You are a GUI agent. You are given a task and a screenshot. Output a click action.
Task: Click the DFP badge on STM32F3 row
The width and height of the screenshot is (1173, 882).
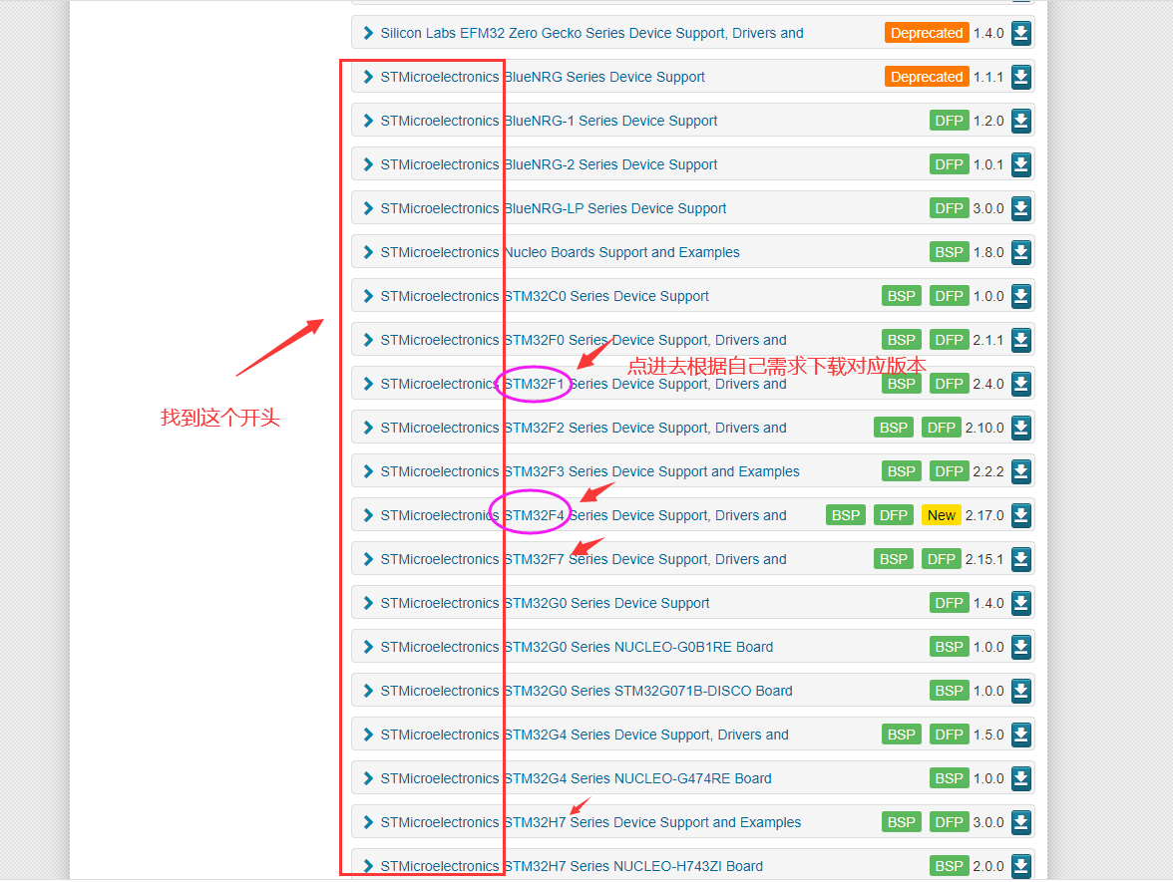point(950,471)
